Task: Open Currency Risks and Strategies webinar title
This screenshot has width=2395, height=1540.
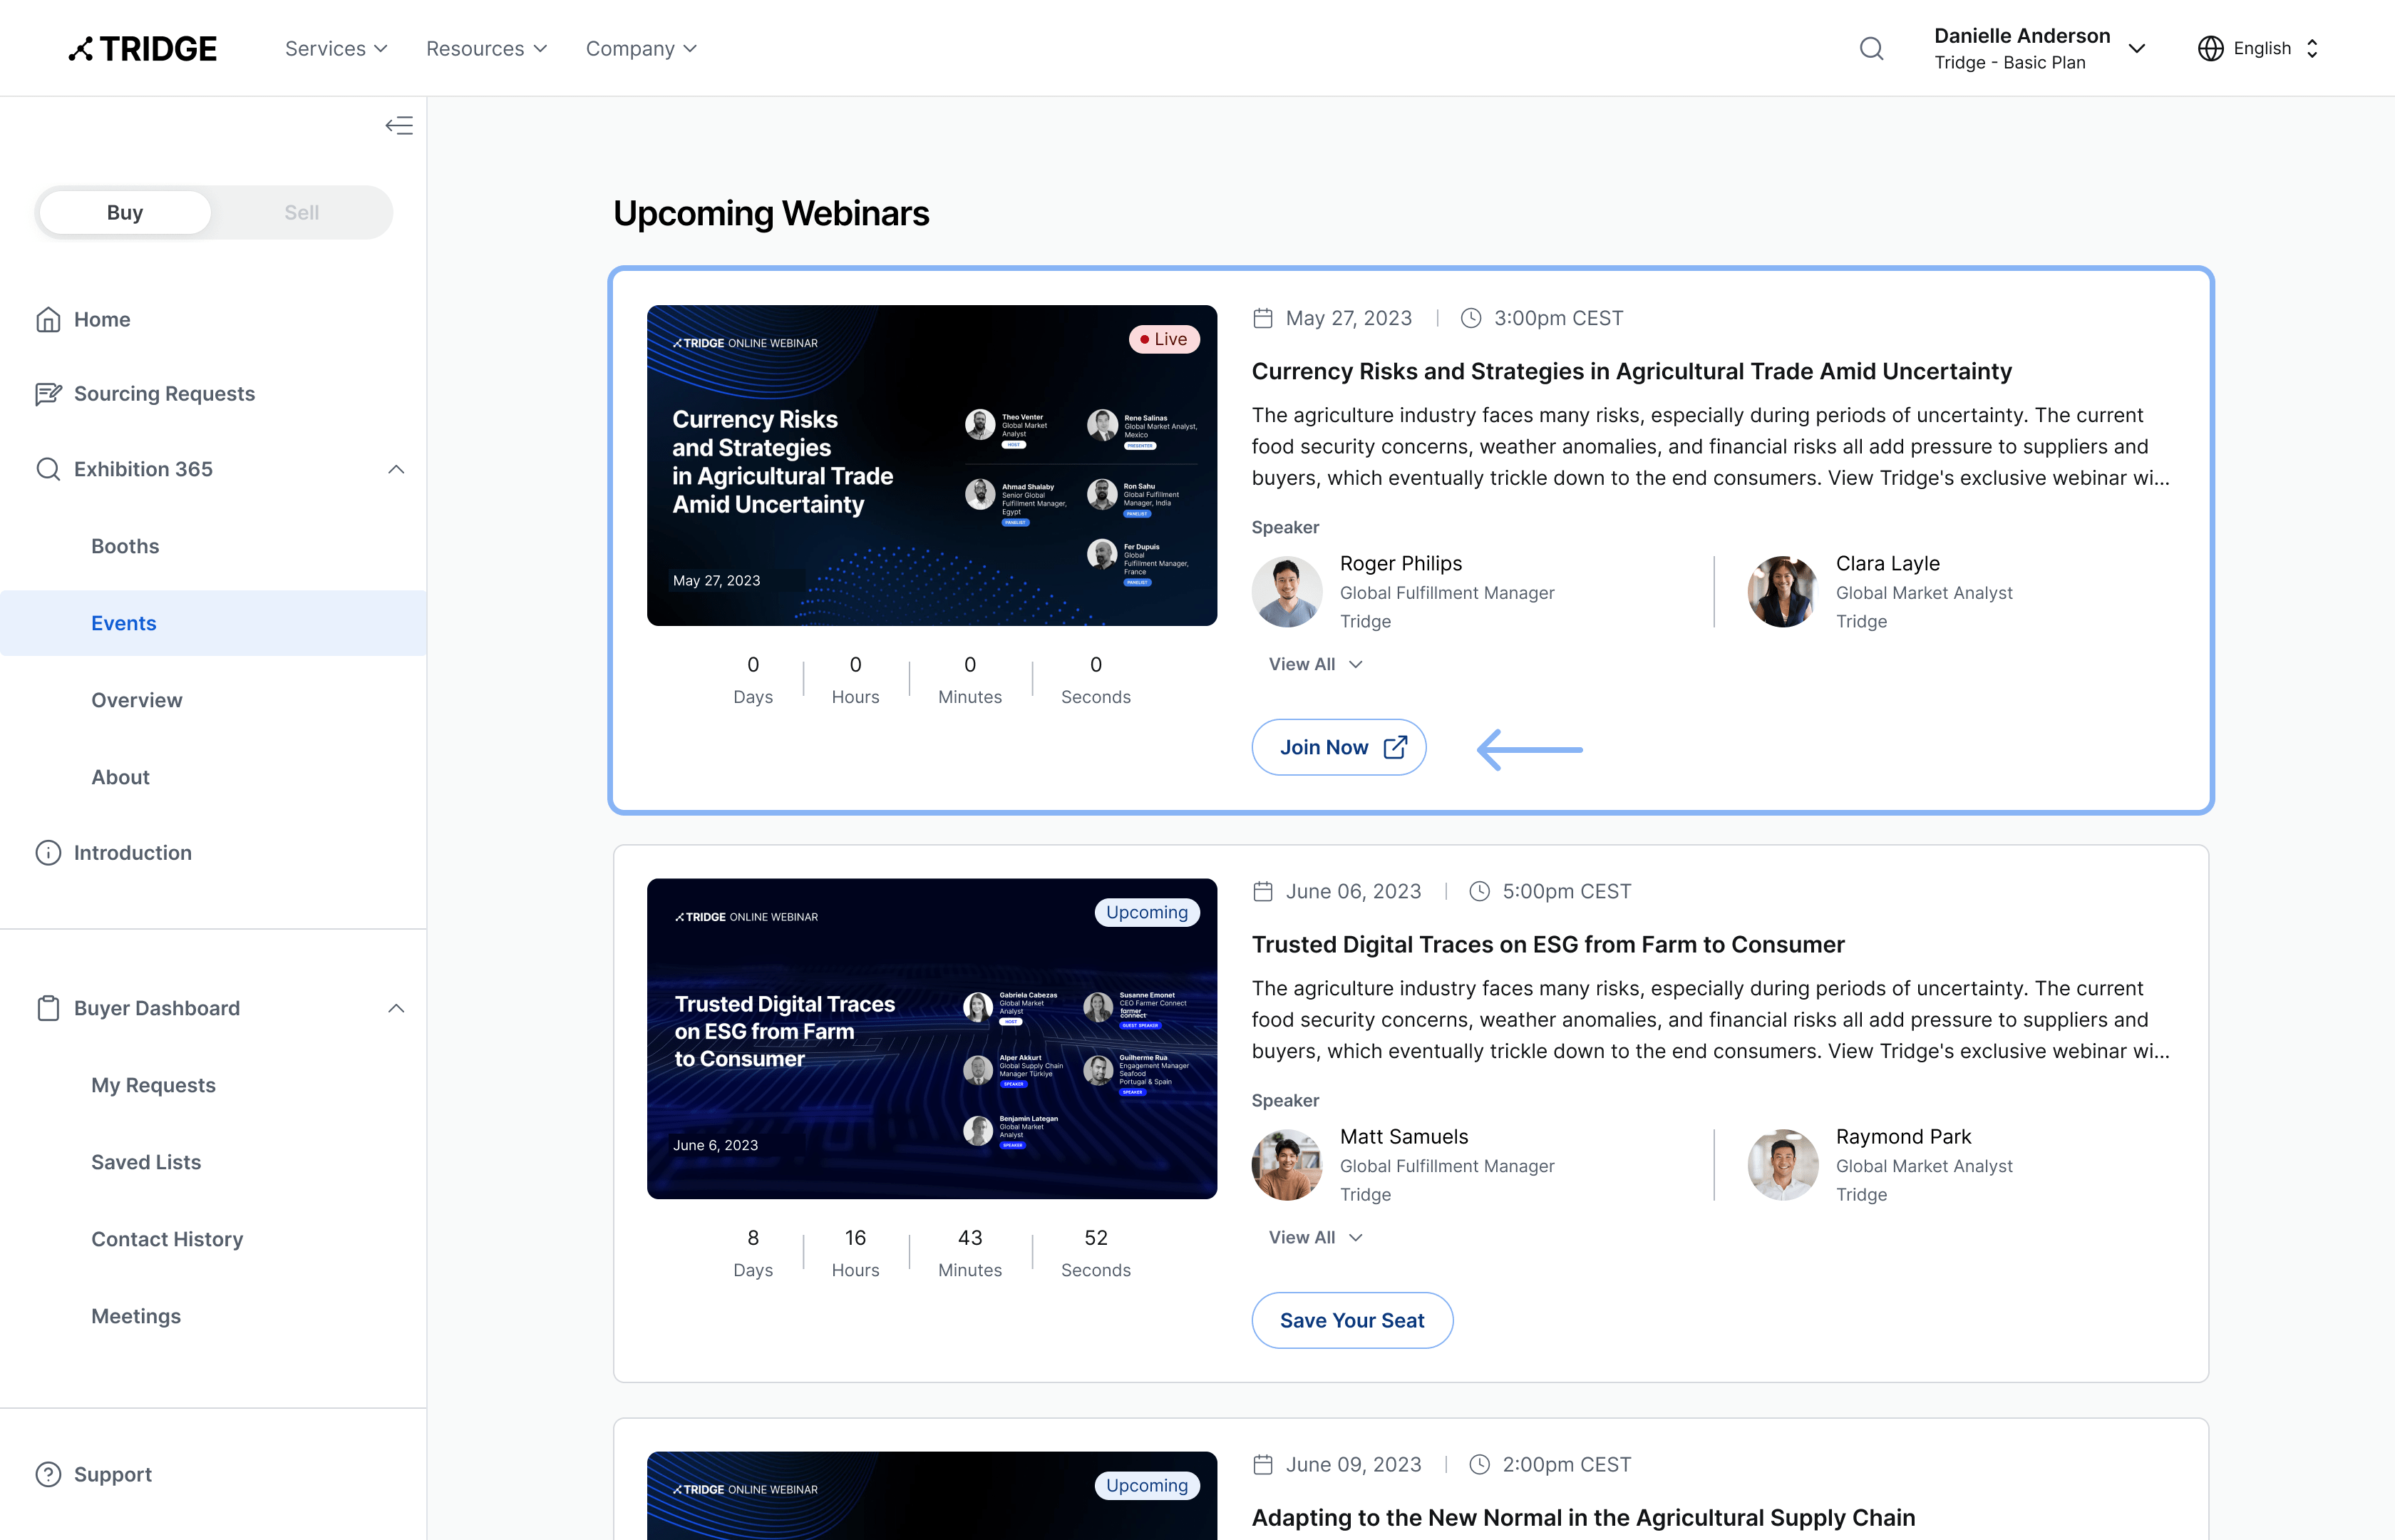Action: pyautogui.click(x=1632, y=371)
